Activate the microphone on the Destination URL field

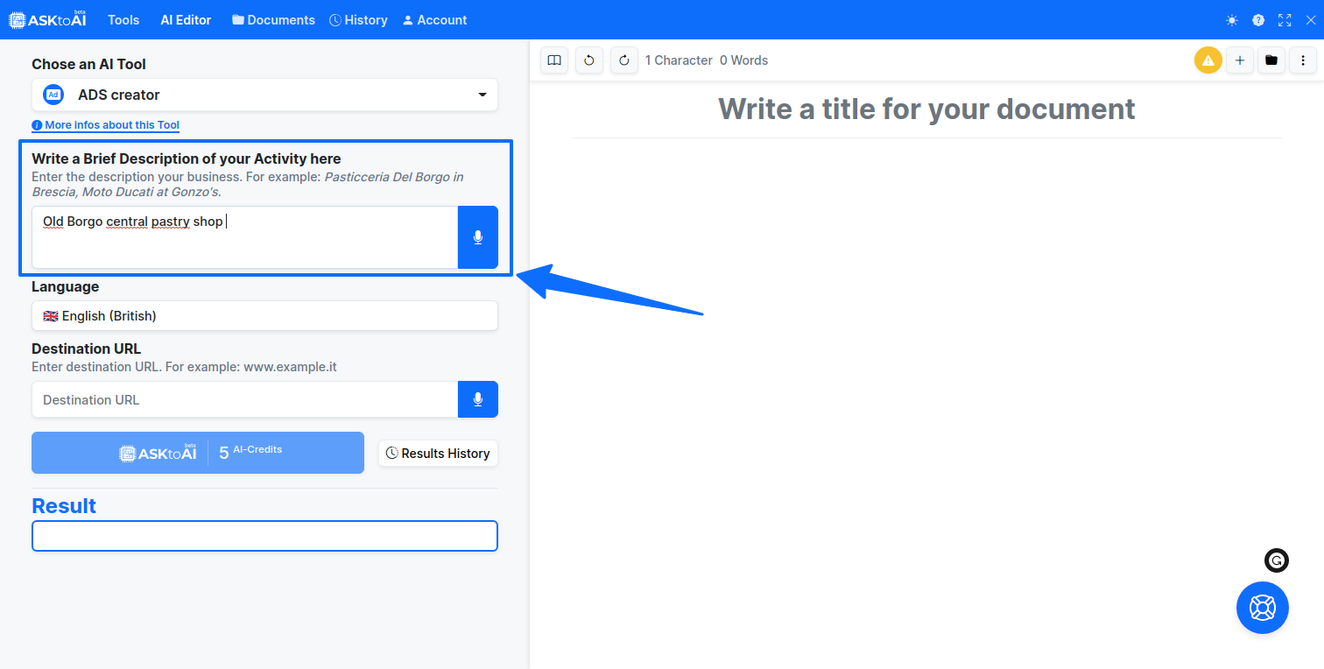coord(477,398)
